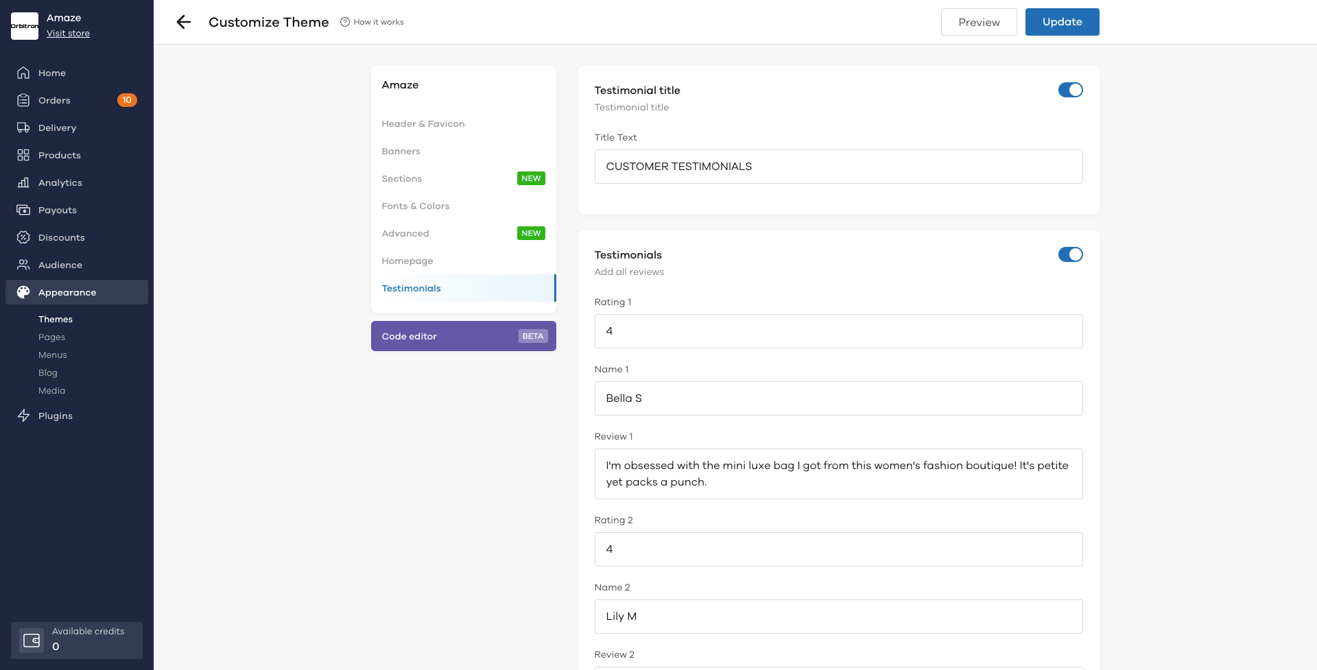Click the Analytics sidebar label
Screen dimensions: 1317x670
[x=60, y=182]
